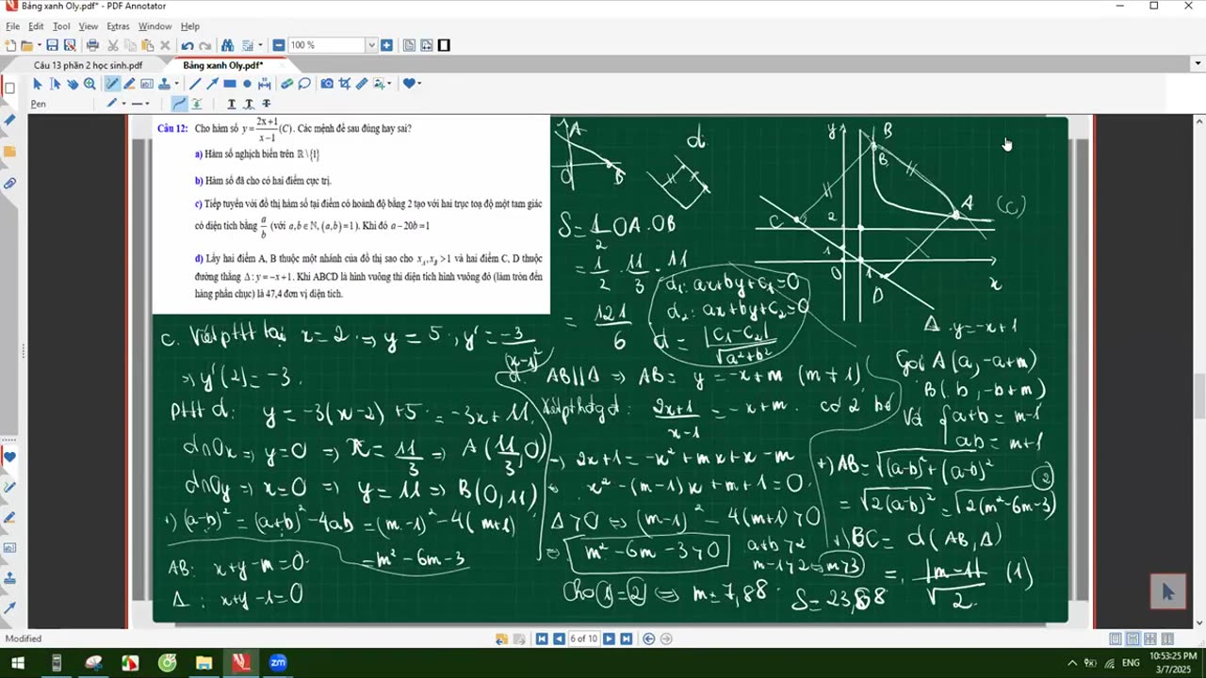
Task: Pick the Measure distance tool
Action: coord(265,84)
